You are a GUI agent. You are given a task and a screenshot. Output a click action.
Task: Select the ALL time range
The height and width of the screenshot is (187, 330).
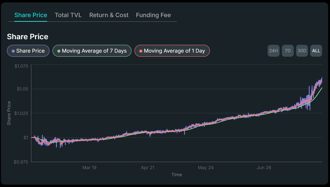click(x=316, y=51)
